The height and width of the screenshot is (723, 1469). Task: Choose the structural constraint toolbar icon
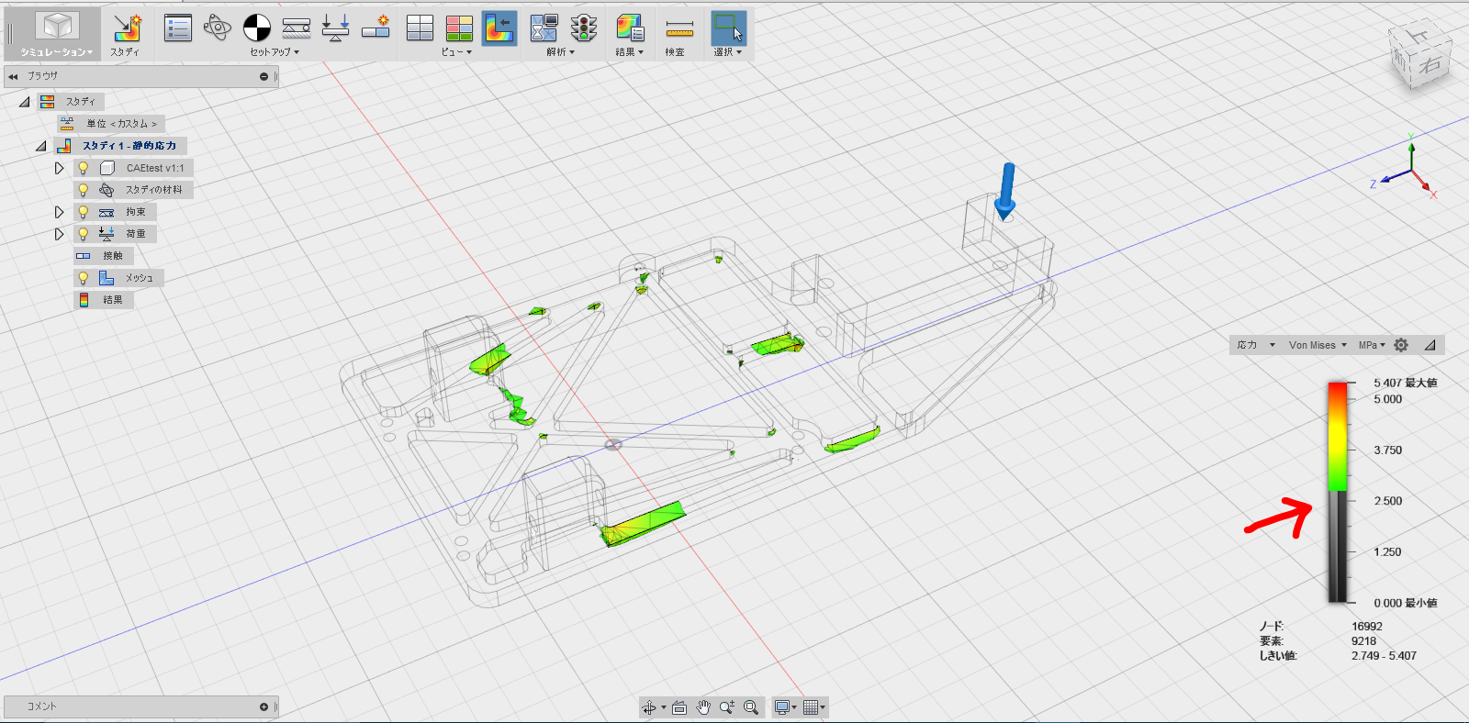tap(297, 28)
